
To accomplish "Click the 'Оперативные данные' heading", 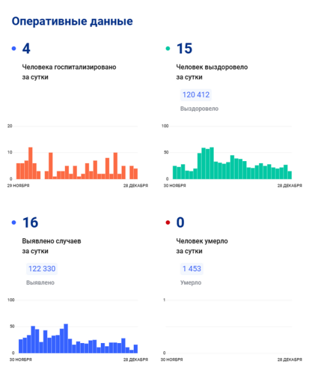I will tap(72, 21).
